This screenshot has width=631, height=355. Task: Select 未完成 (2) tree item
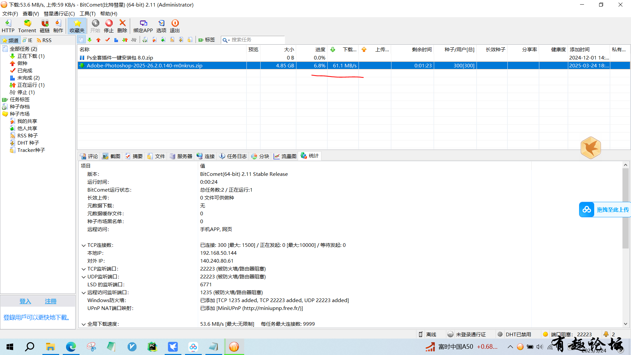pos(29,78)
